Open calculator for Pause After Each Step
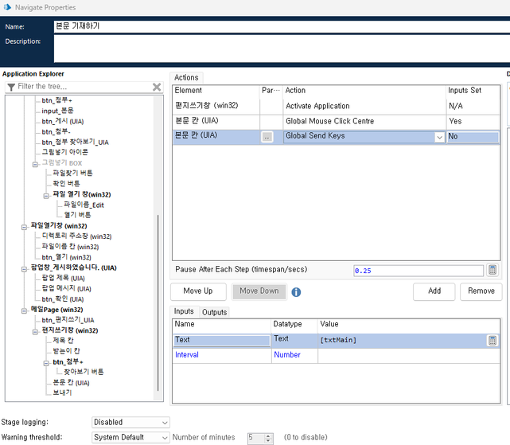Viewport: 510px width, 445px height. 492,270
